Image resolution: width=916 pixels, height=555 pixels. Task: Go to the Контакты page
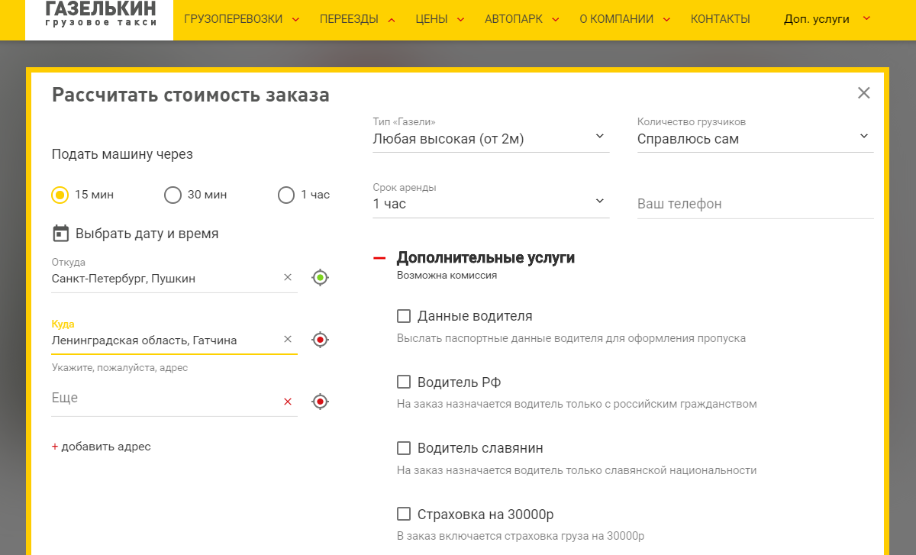point(720,19)
